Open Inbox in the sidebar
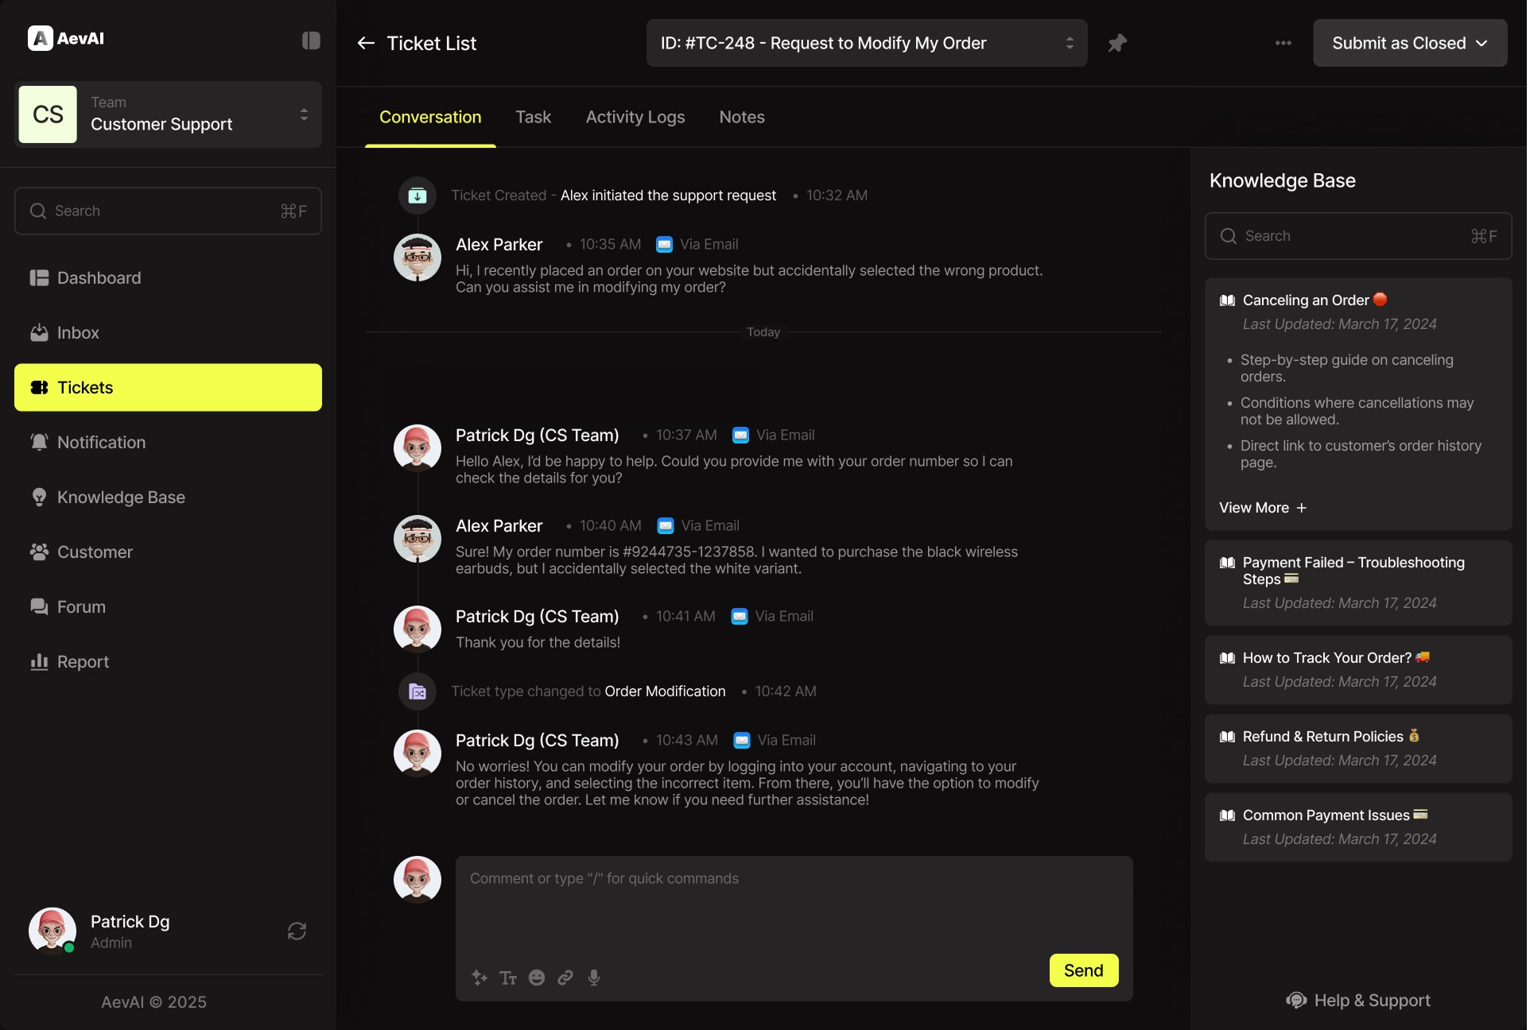This screenshot has width=1530, height=1030. tap(78, 333)
